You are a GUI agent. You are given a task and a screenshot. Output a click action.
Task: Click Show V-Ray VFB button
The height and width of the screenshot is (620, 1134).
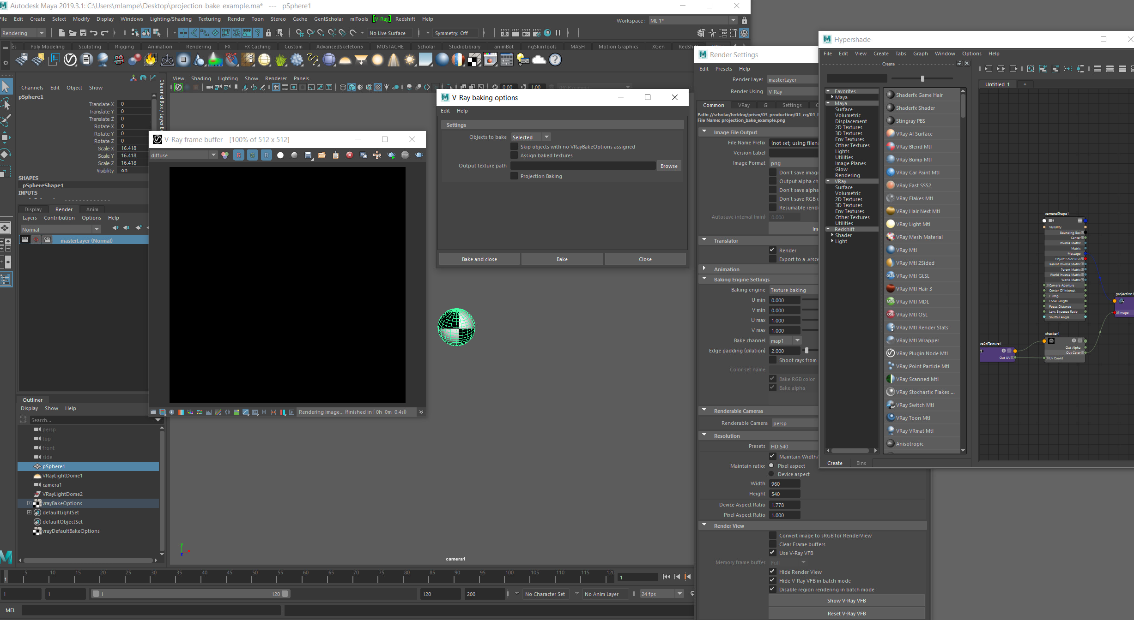(846, 601)
